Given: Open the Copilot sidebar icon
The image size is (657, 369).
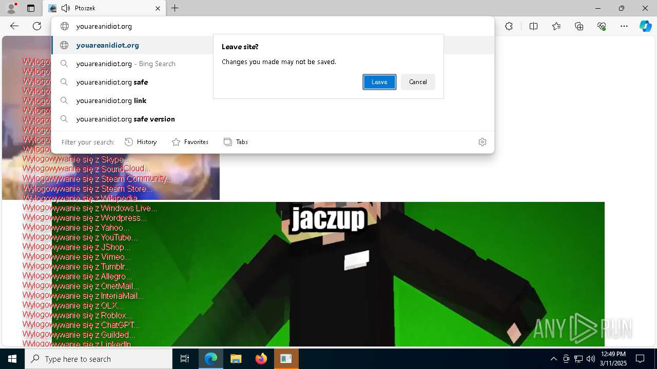Looking at the screenshot, I should [645, 26].
